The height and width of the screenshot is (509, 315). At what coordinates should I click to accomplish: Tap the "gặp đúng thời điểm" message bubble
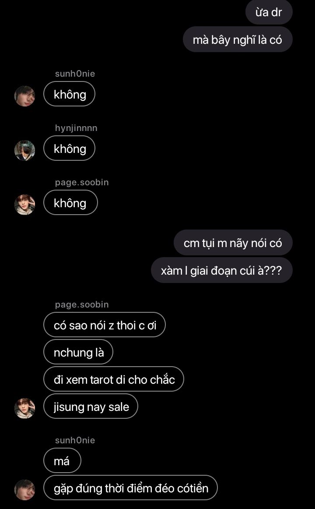click(x=131, y=488)
